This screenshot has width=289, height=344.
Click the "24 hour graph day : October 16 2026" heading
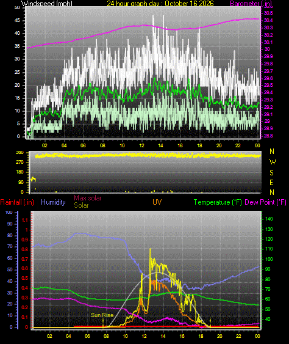pos(160,3)
